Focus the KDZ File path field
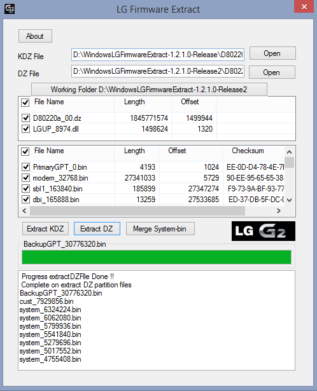 158,55
